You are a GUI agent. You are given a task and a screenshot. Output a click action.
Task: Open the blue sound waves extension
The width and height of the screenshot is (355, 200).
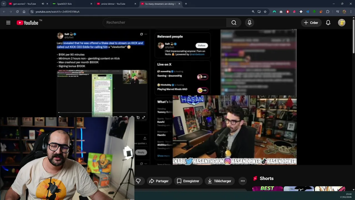308,12
